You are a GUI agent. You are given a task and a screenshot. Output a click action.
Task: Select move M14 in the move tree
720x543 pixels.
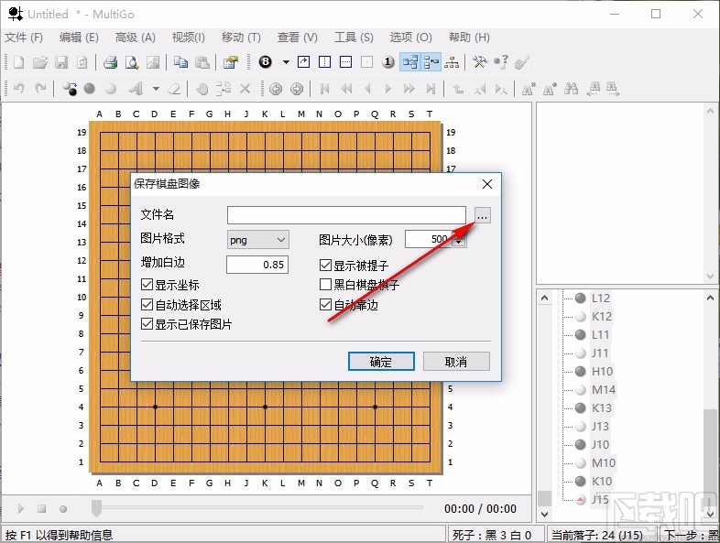[x=604, y=389]
